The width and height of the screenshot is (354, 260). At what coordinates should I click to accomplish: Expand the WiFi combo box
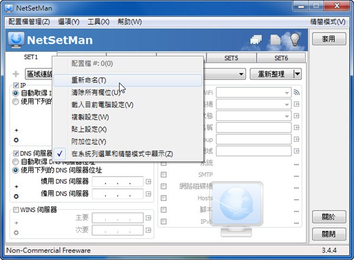click(287, 93)
